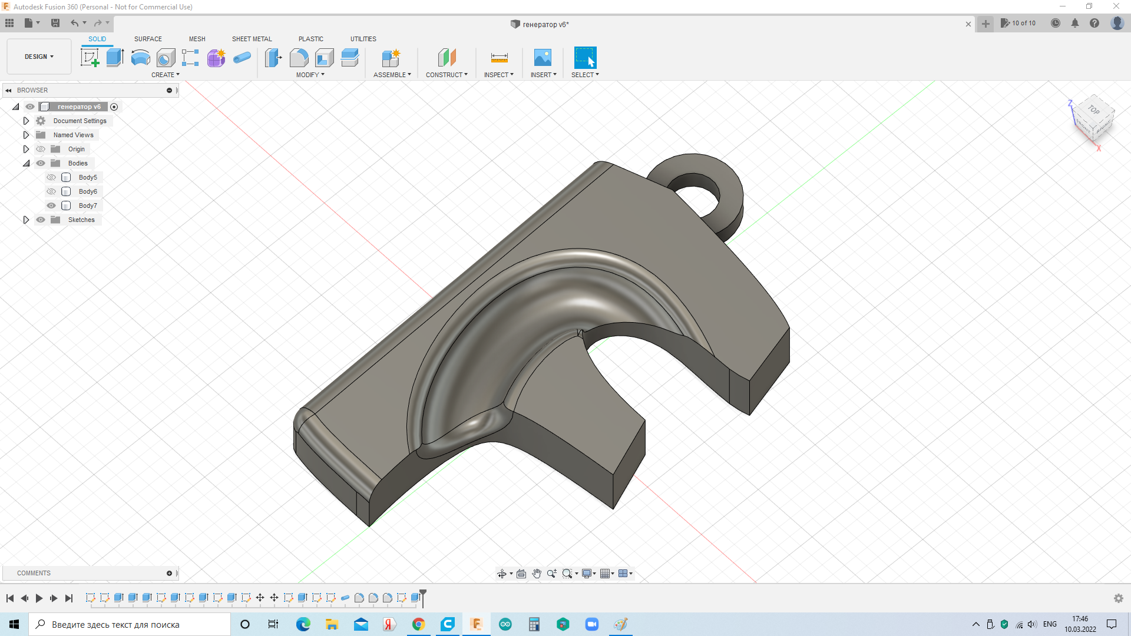Switch to the SHEET METAL tab
1131x636 pixels.
pos(252,39)
